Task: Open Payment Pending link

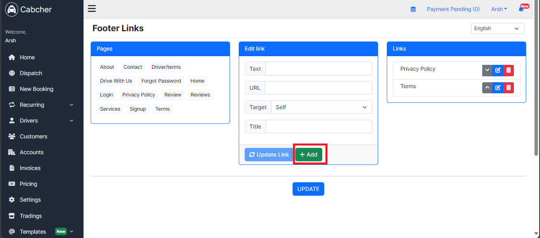Action: tap(453, 9)
